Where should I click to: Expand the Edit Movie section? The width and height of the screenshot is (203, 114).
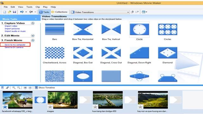pos(33,35)
